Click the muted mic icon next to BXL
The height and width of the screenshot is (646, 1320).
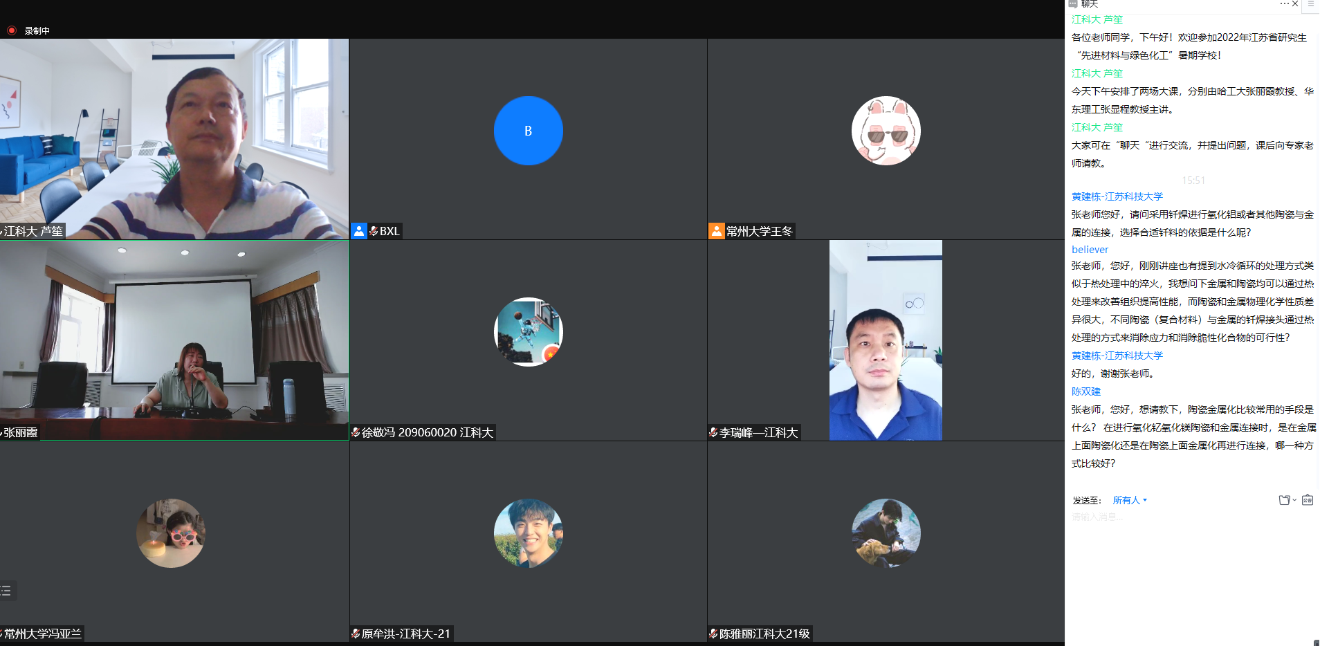coord(374,231)
